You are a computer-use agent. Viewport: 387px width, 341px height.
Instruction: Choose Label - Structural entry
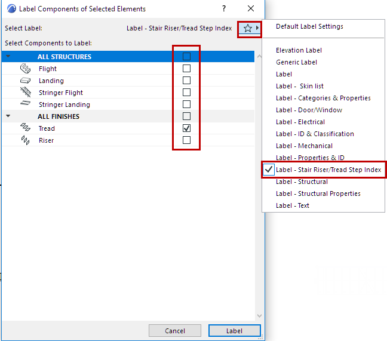(302, 182)
